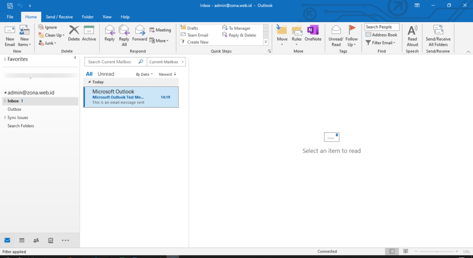Open the File menu
This screenshot has width=473, height=258.
pos(10,17)
